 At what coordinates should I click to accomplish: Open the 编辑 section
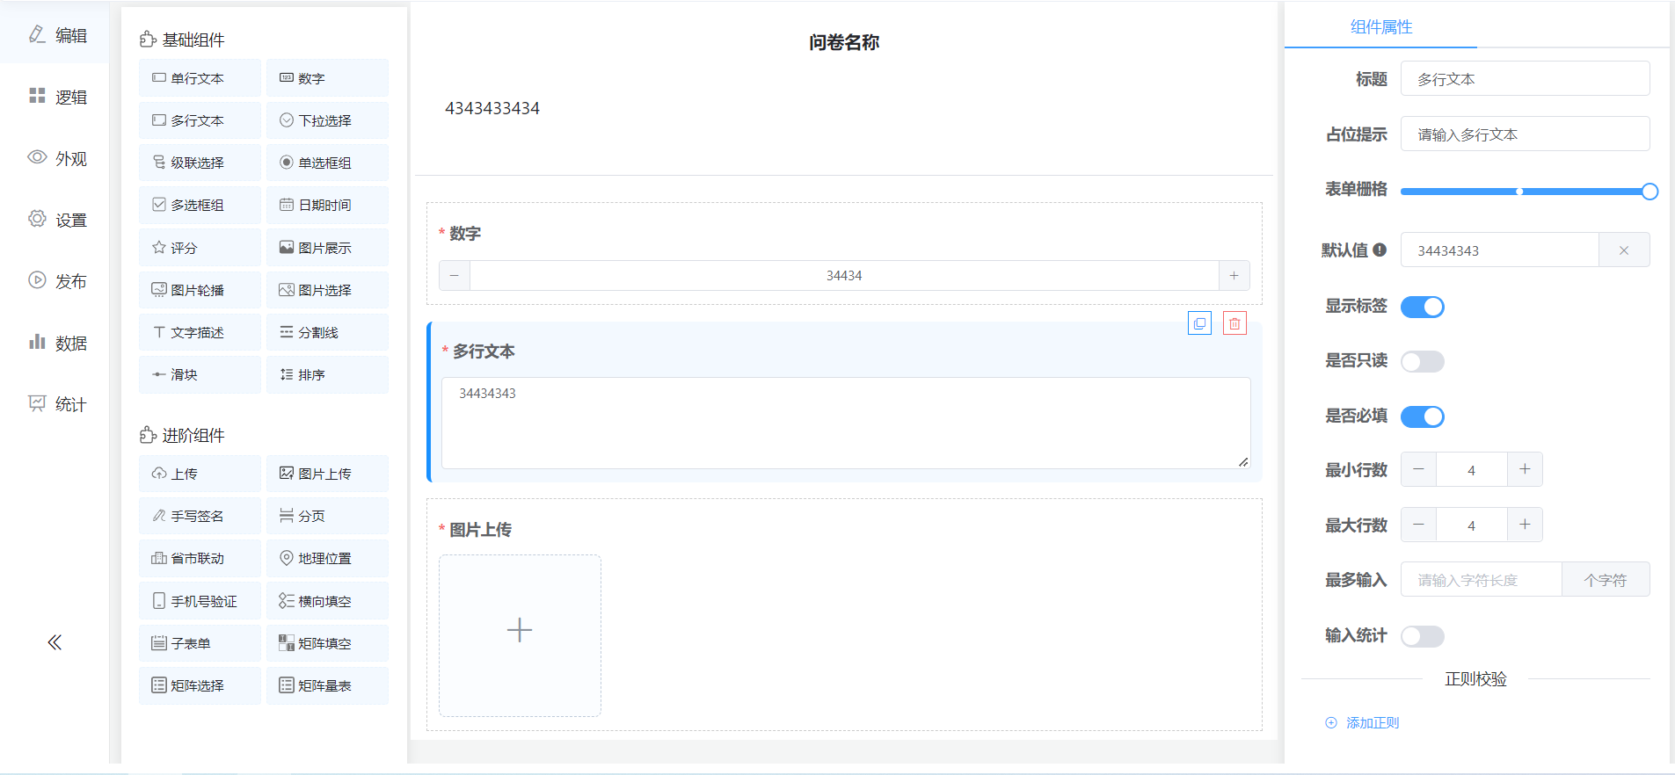pos(55,35)
